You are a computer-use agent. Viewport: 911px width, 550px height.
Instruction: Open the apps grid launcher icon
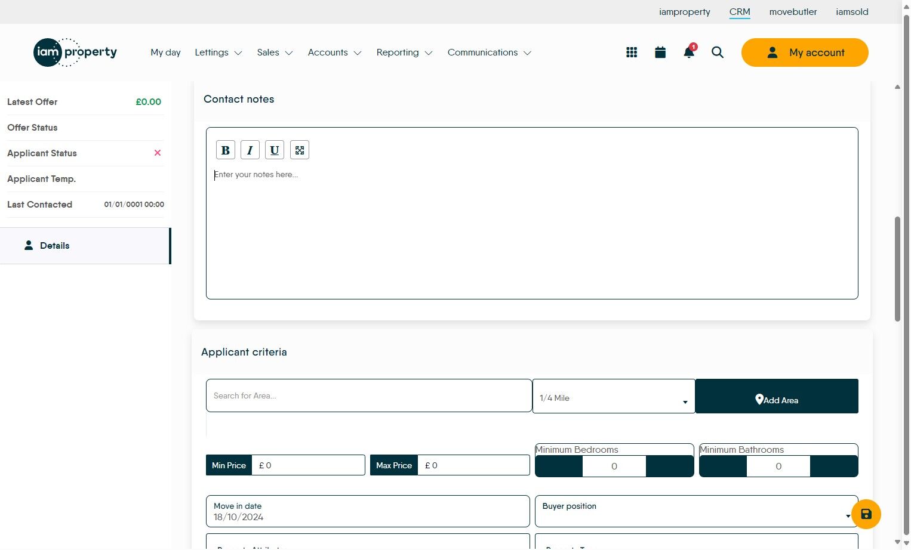click(632, 52)
